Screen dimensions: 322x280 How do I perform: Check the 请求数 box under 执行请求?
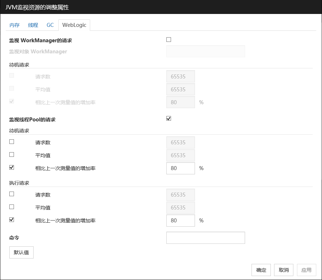(x=12, y=194)
